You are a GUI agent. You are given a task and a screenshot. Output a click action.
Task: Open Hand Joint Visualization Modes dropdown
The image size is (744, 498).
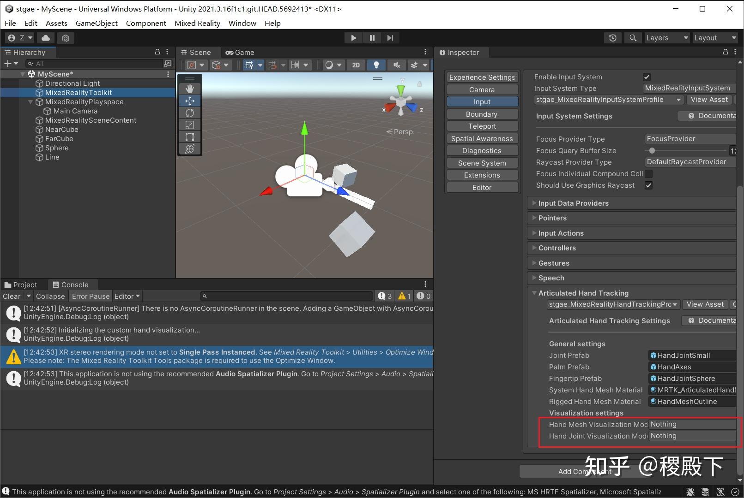coord(692,436)
